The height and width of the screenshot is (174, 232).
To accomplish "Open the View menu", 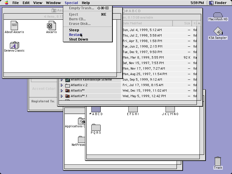I will point(38,3).
